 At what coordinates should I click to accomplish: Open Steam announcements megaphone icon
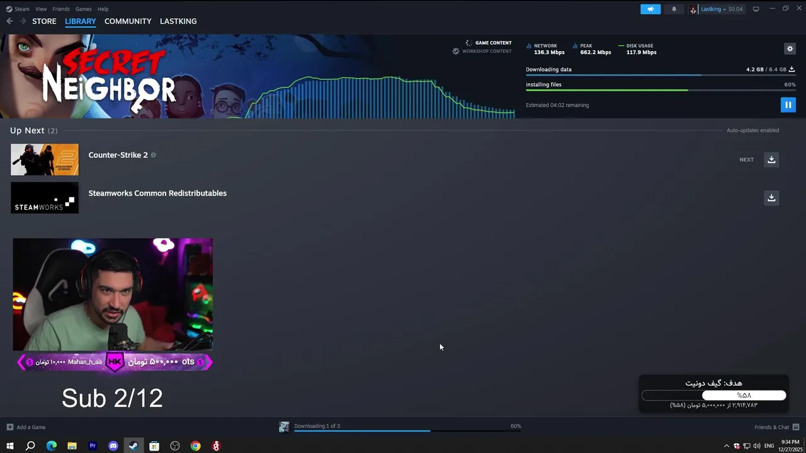[650, 9]
